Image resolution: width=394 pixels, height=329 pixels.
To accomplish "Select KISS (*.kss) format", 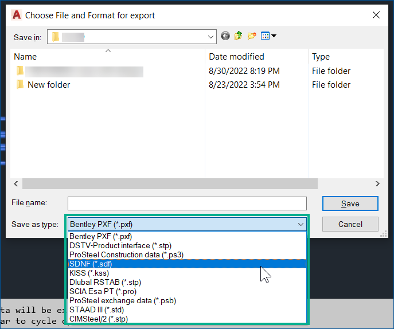I will tap(187, 273).
